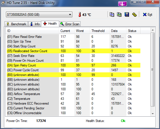This screenshot has height=129, width=160.
Task: Select the Spin Retry Count row
Action: [74, 65]
